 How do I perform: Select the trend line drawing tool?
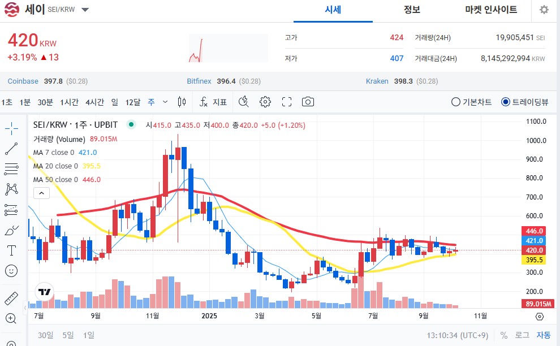[x=11, y=149]
